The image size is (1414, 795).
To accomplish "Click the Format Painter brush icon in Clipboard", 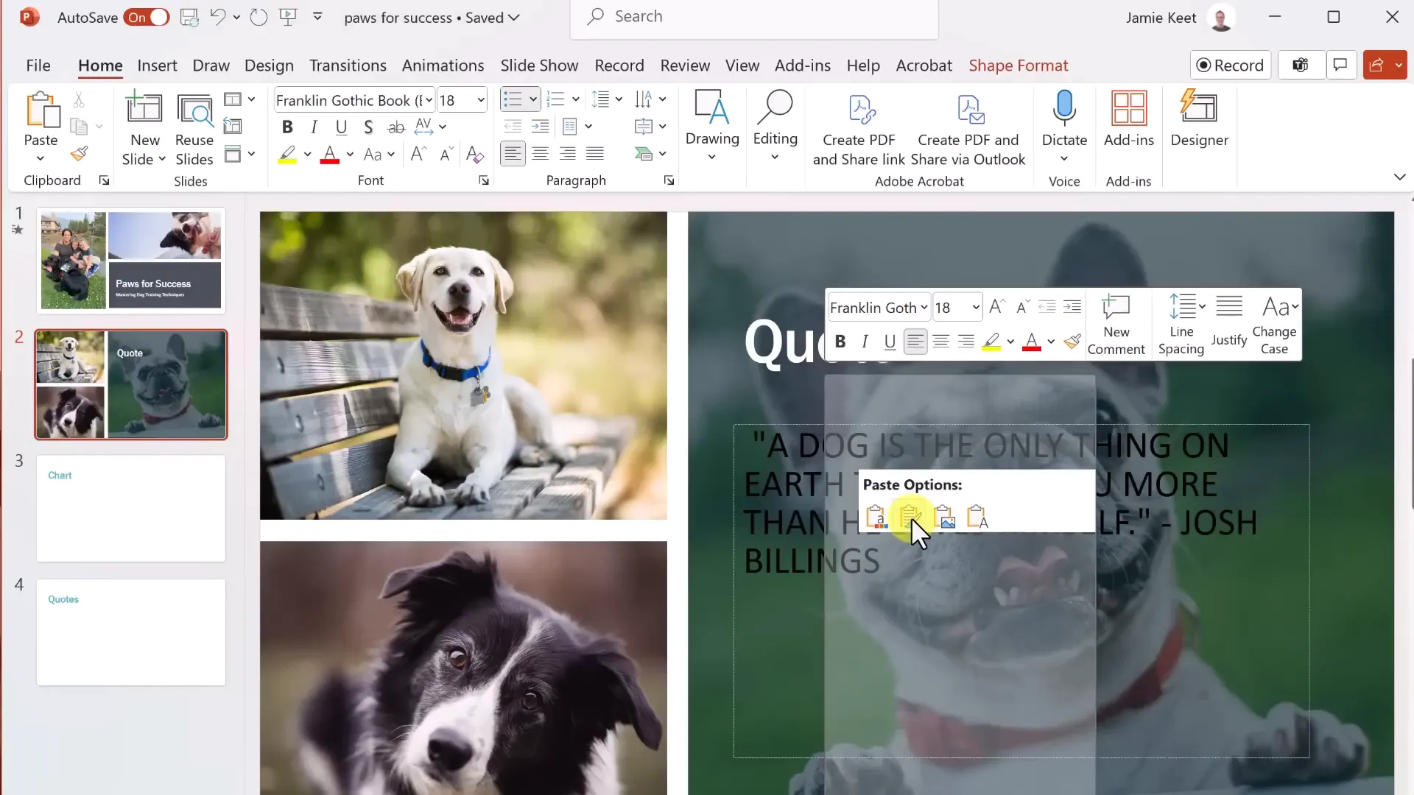I will 79,154.
